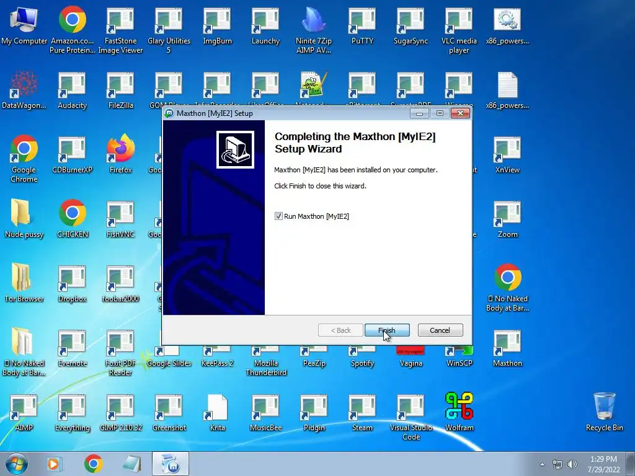Image resolution: width=635 pixels, height=476 pixels.
Task: Select Launchy desktop shortcut
Action: [x=265, y=26]
